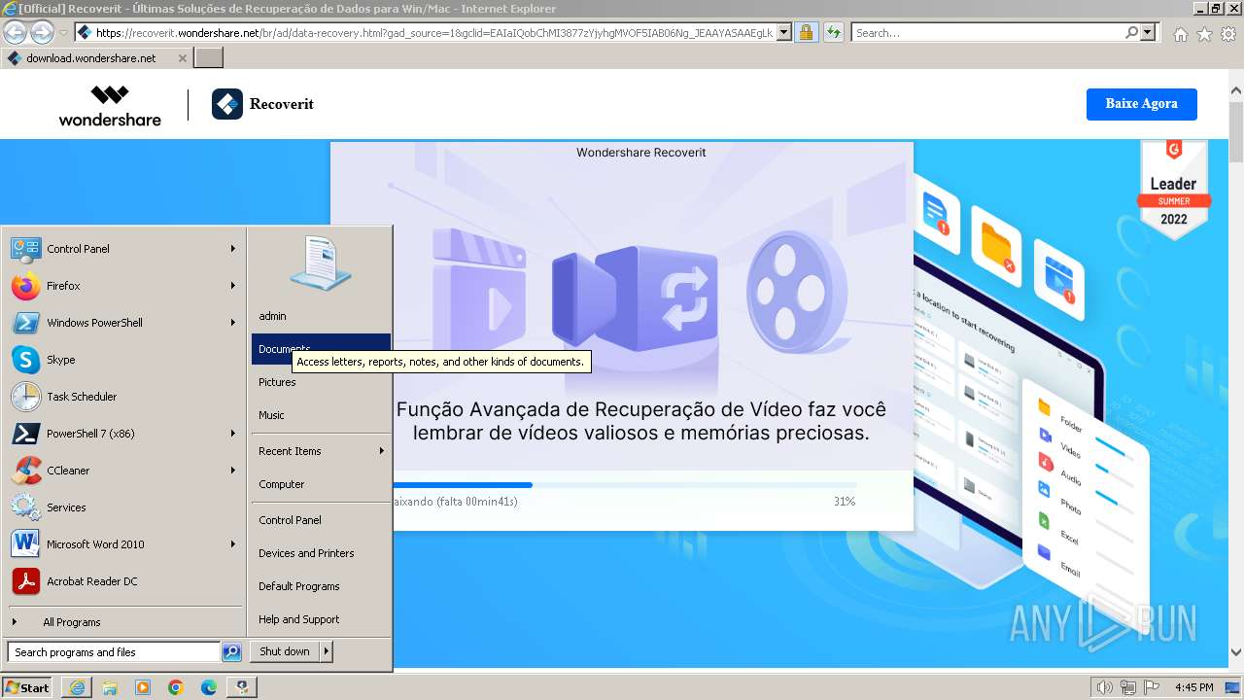
Task: Click the download.wondershare.net browser tab
Action: point(97,58)
